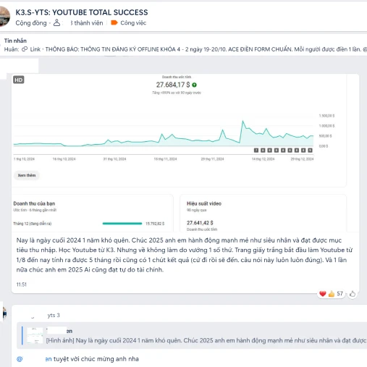Click the link icon in pinned message
This screenshot has height=367, width=367.
point(25,49)
